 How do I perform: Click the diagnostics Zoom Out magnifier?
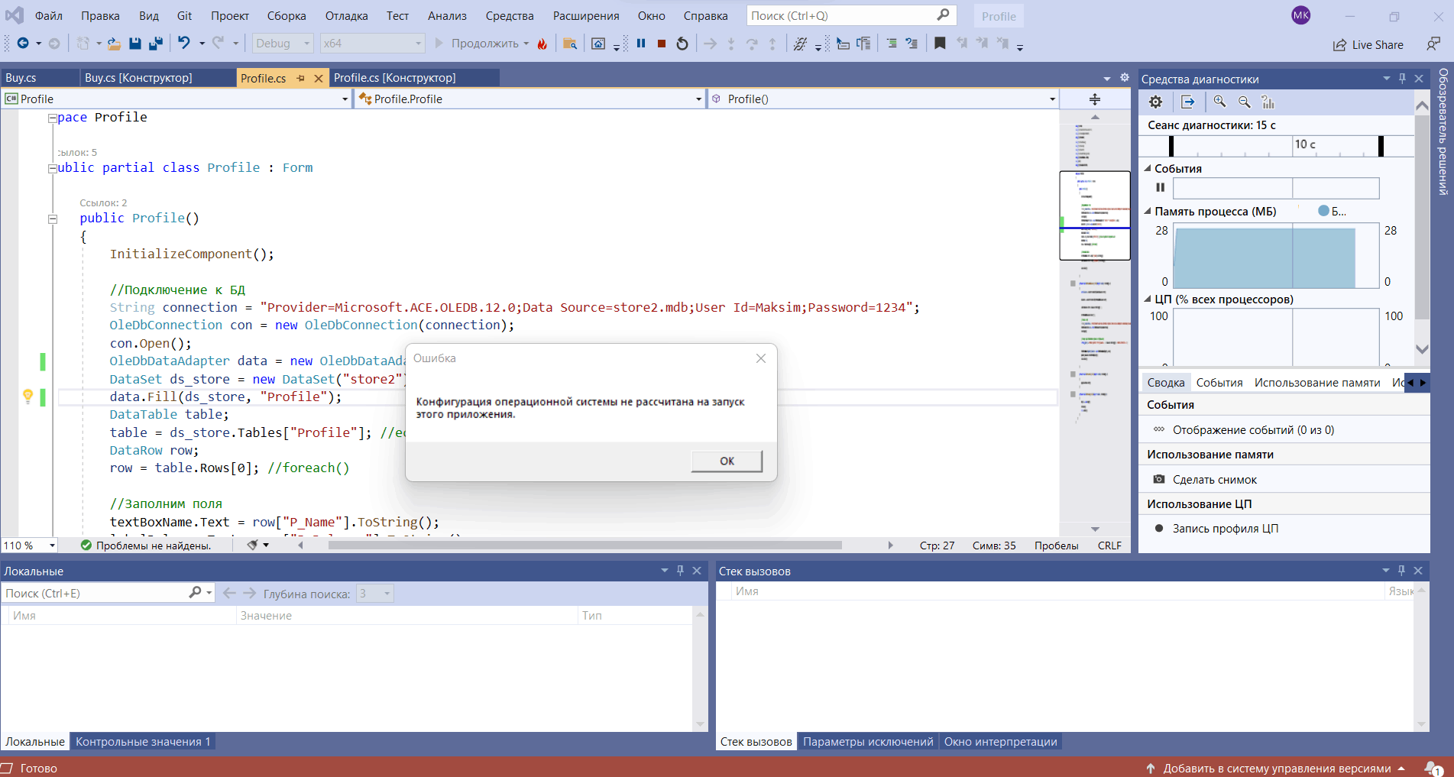(x=1244, y=102)
